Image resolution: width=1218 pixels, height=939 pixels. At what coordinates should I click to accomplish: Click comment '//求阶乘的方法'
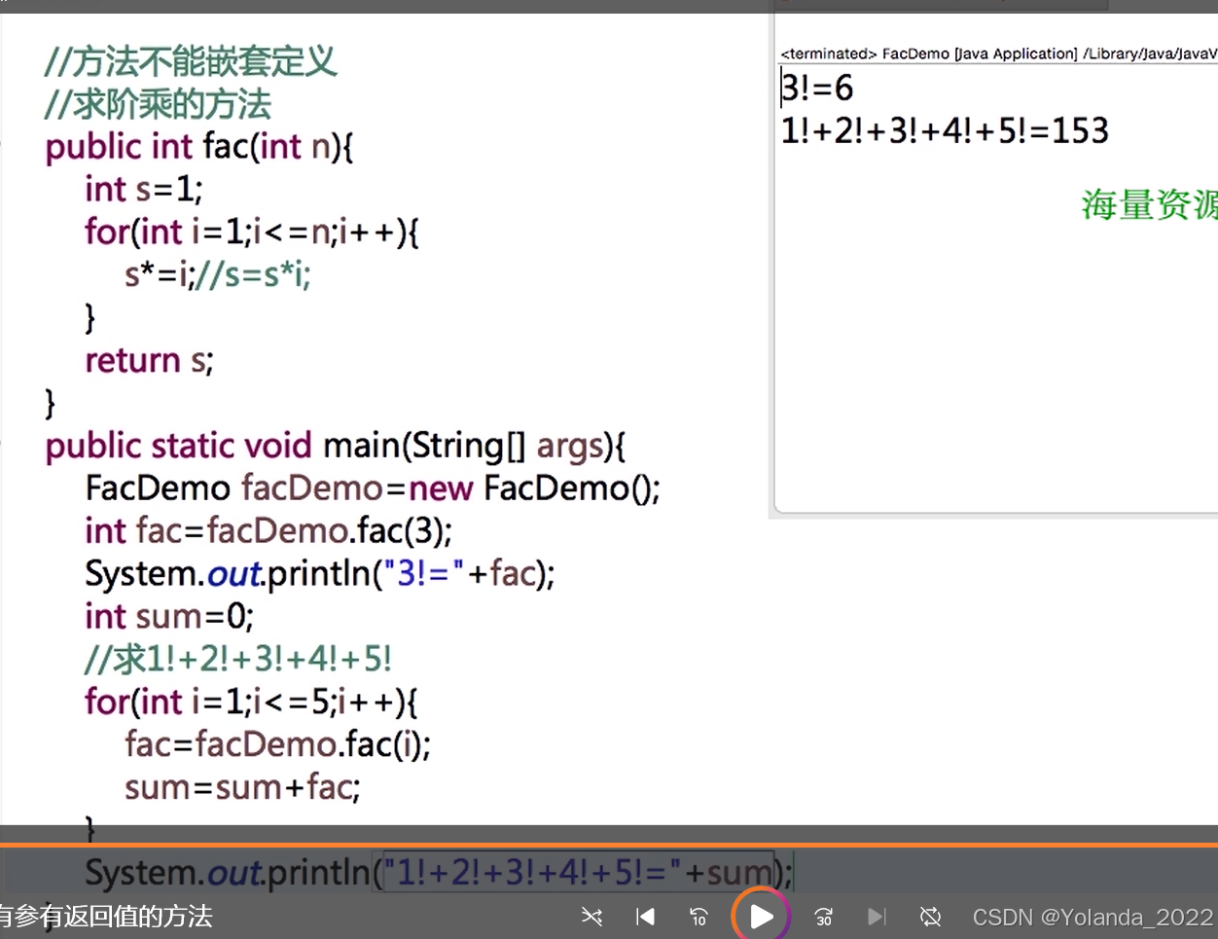(x=158, y=104)
